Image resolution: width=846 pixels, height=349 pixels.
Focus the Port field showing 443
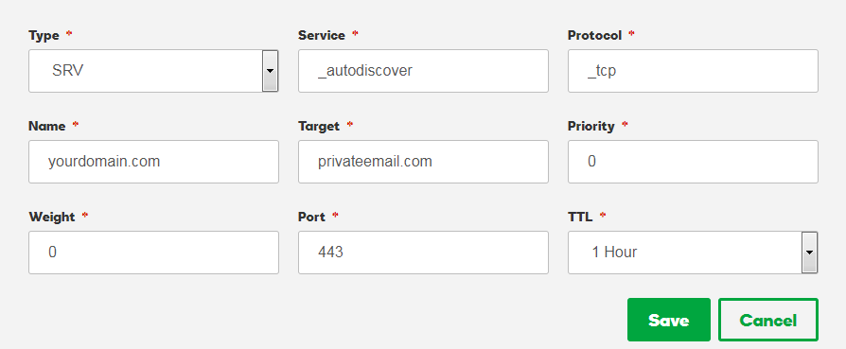[x=423, y=253]
